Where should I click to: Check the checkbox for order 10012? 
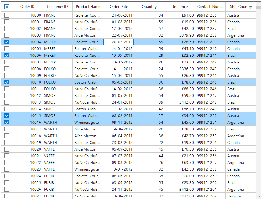pyautogui.click(x=7, y=95)
